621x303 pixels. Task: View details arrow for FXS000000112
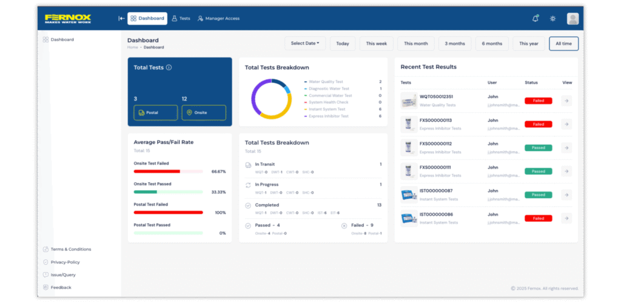coord(566,147)
